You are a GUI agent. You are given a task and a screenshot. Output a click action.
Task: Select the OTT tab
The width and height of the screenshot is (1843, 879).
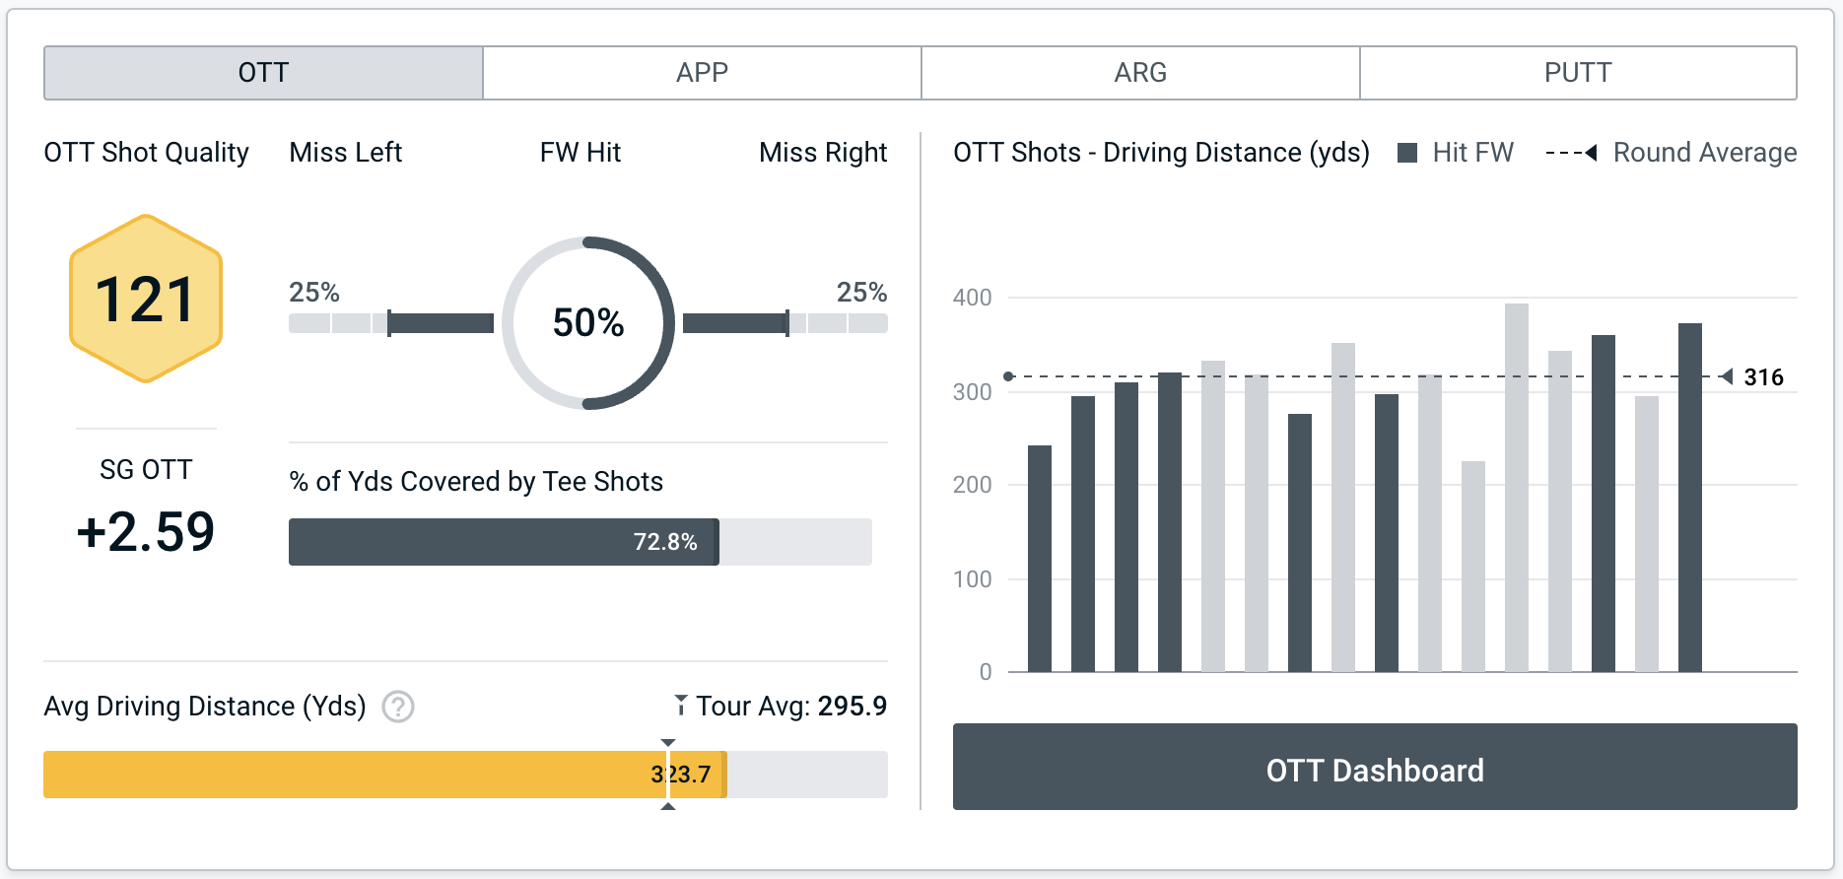[263, 73]
